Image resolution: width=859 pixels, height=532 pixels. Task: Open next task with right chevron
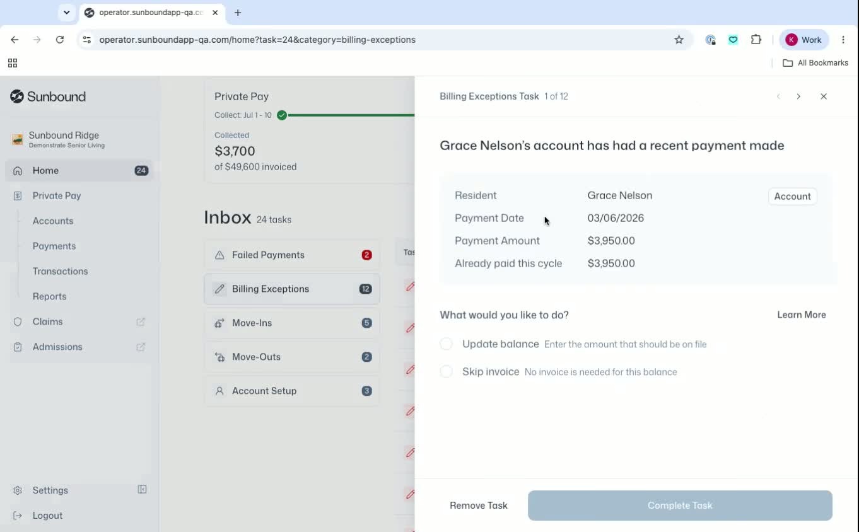(798, 96)
